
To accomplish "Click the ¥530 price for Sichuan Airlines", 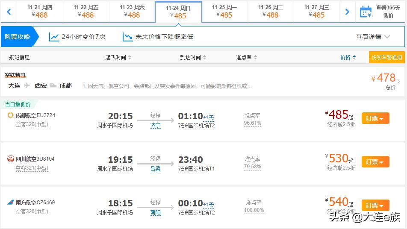I will [339, 159].
